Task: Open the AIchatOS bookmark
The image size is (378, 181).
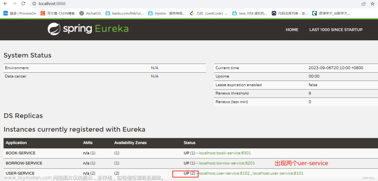Action: (x=90, y=14)
